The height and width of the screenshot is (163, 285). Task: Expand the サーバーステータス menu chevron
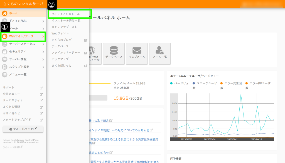click(43, 44)
